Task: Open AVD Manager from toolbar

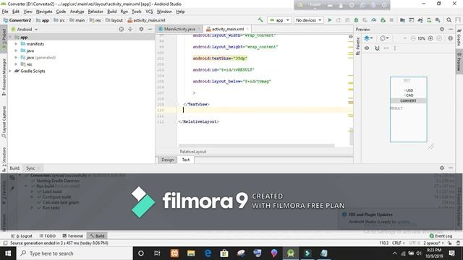Action: (x=429, y=20)
